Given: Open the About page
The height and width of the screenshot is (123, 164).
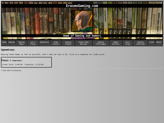Looking at the screenshot, I should pyautogui.click(x=159, y=42).
